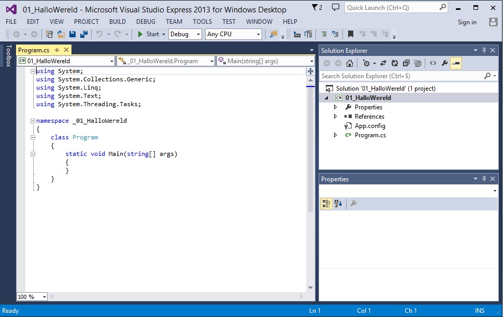This screenshot has height=317, width=503.
Task: Click the Undo arrow icon
Action: 99,34
